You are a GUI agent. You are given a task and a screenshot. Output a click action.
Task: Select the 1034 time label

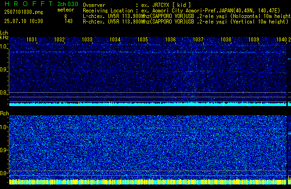[x=115, y=40]
